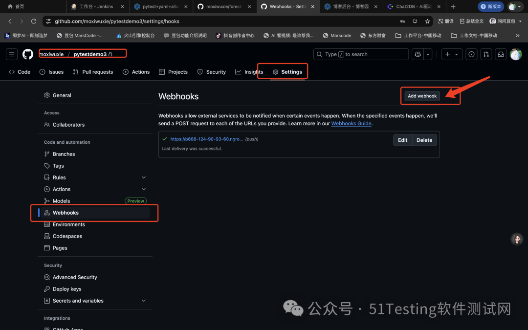View issues icon in top header

471,54
